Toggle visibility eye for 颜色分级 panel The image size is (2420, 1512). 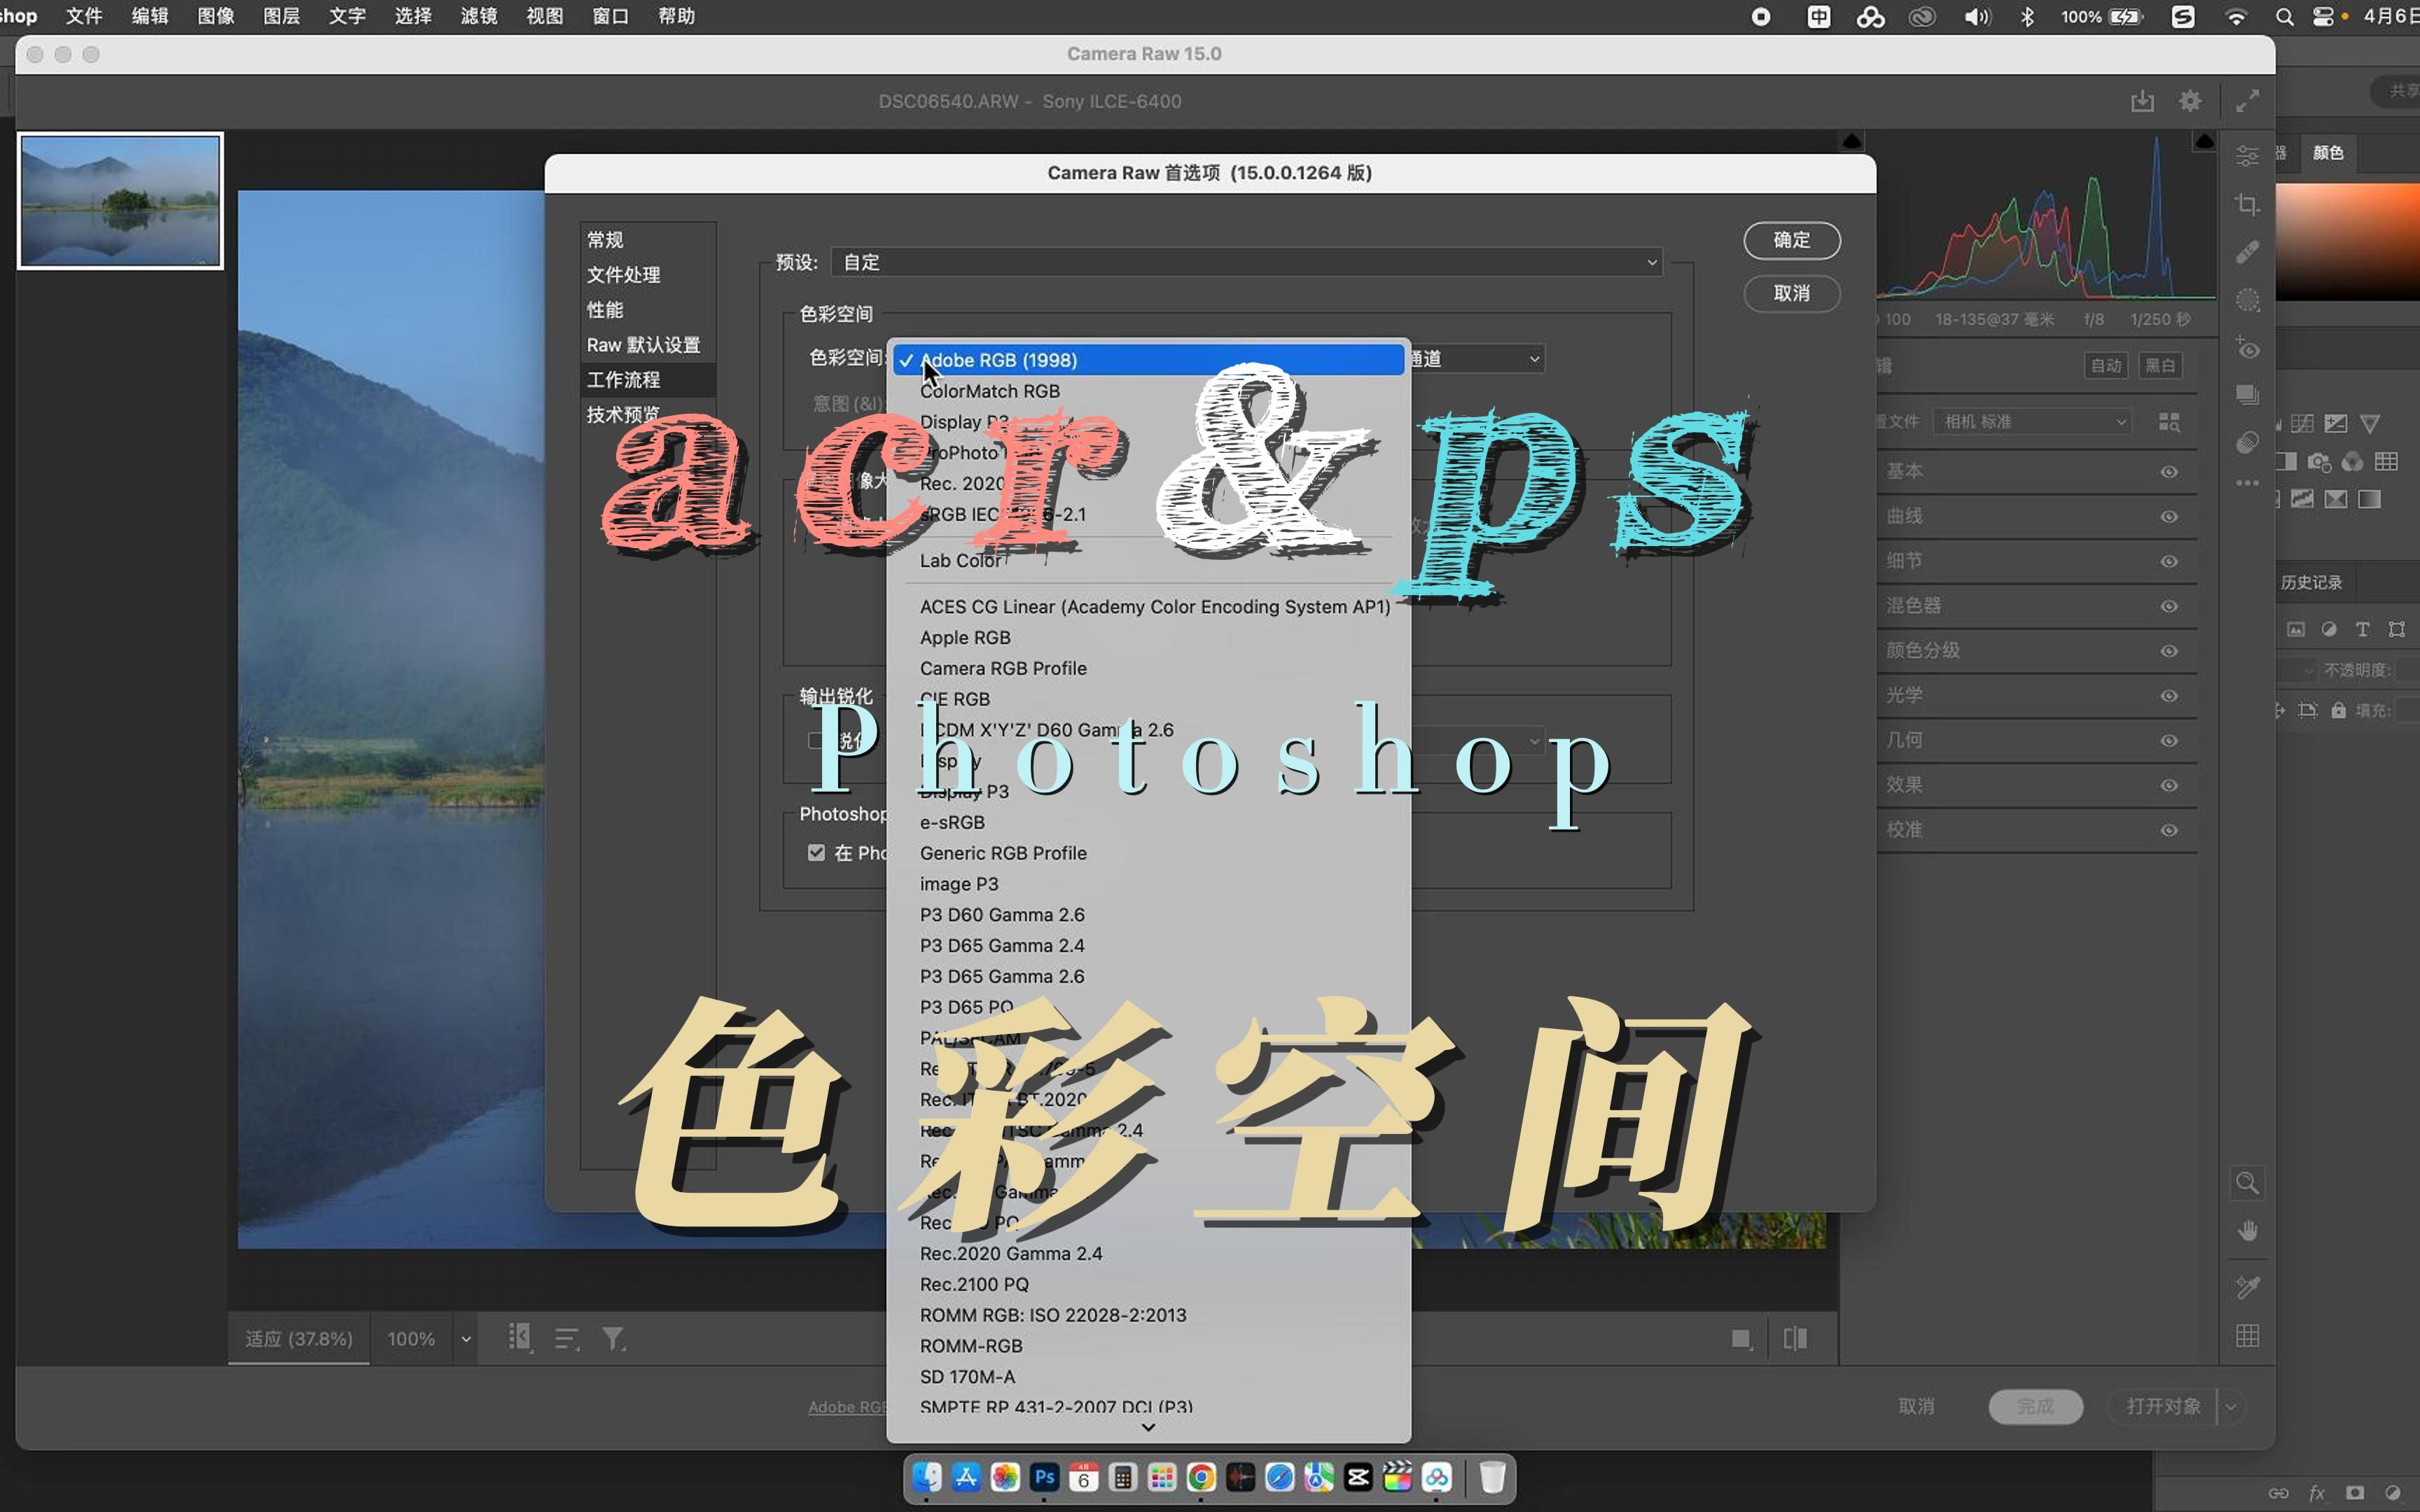point(2168,652)
